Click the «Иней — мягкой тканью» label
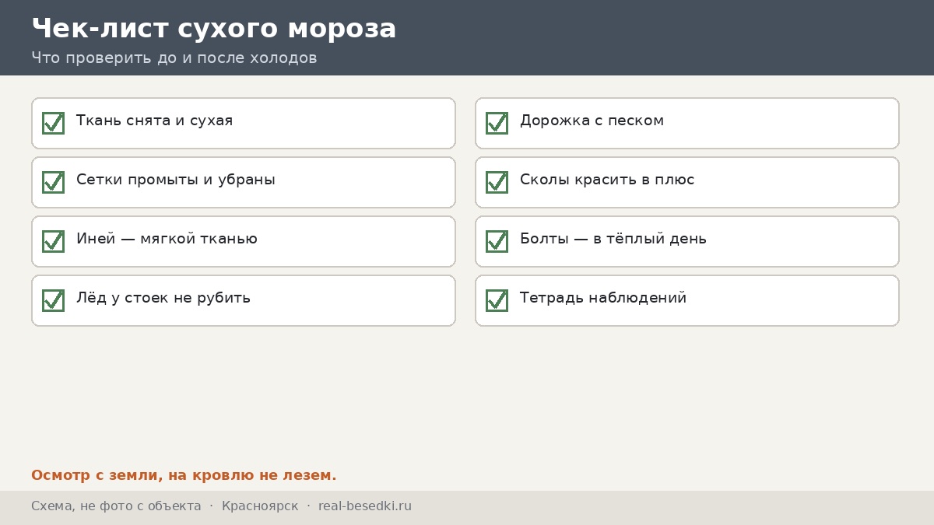The width and height of the screenshot is (934, 525). (167, 239)
